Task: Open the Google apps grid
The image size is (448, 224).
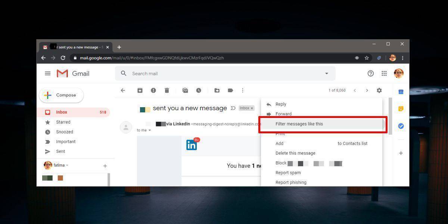Action: click(x=384, y=74)
